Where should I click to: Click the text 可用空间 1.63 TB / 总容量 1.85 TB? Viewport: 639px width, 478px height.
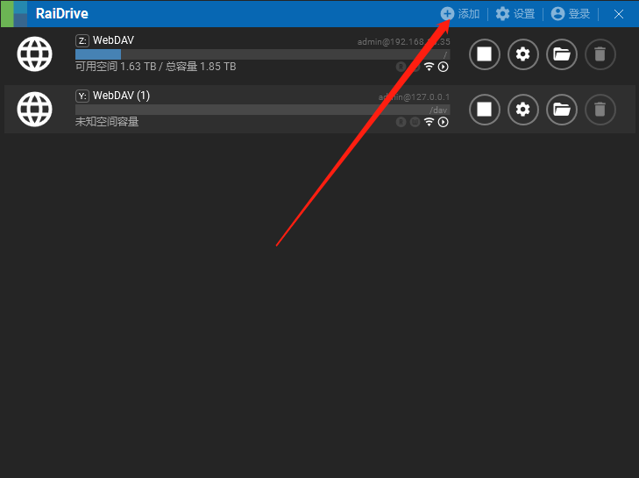[156, 67]
